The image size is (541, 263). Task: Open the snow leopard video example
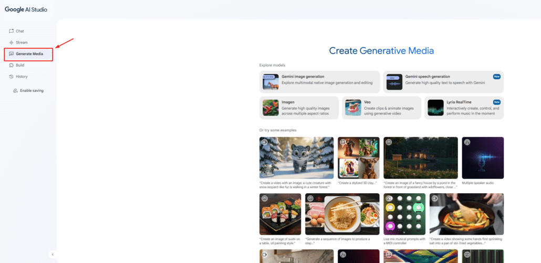[x=296, y=158]
